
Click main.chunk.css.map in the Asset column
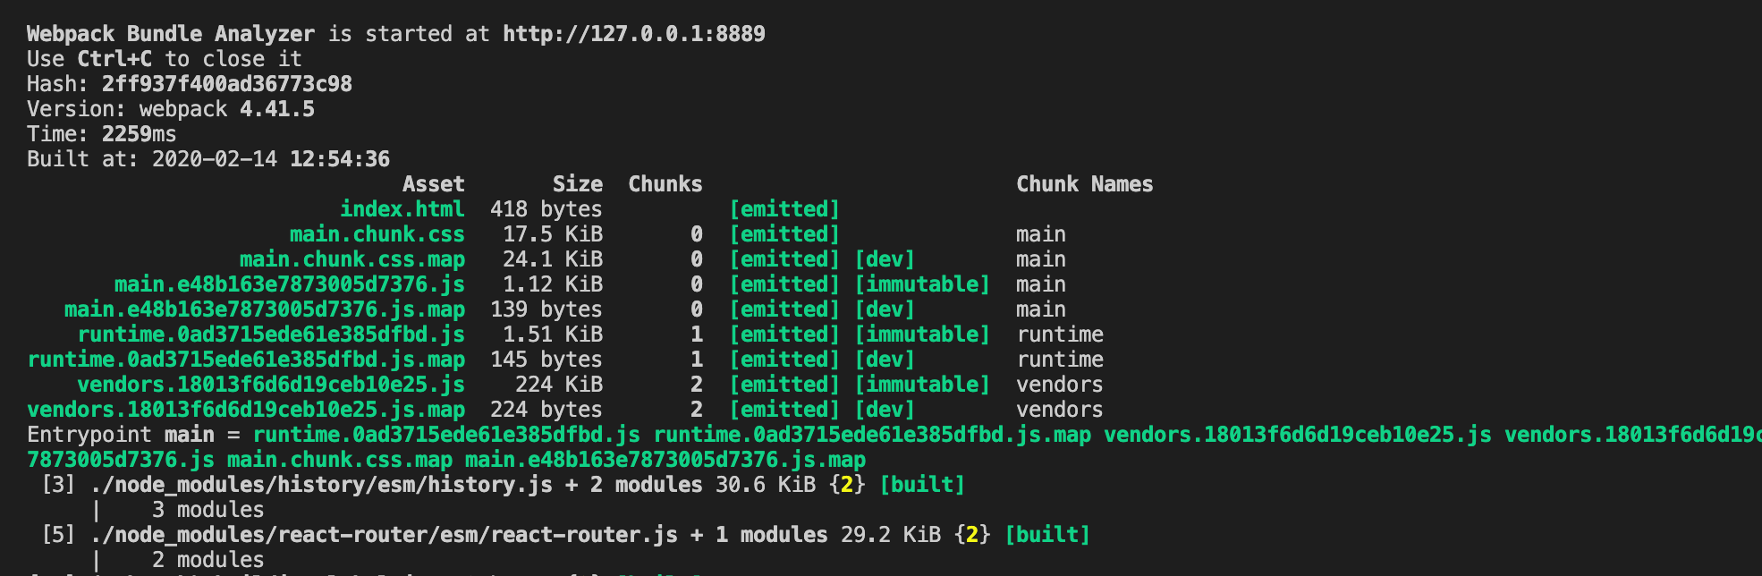pos(352,259)
